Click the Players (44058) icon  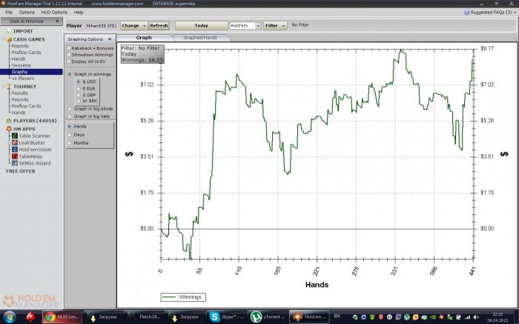(7, 120)
